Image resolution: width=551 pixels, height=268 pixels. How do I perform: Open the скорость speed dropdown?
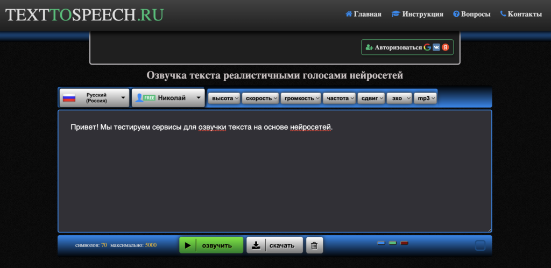coord(260,98)
